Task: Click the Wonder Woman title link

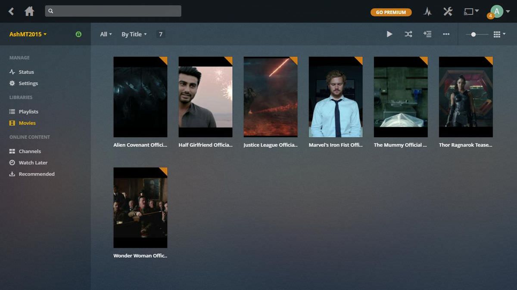Action: pyautogui.click(x=140, y=256)
